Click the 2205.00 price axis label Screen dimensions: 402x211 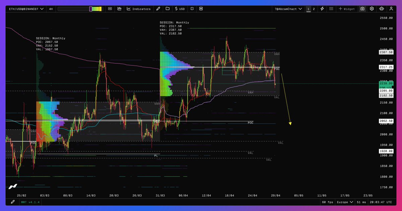[386, 91]
